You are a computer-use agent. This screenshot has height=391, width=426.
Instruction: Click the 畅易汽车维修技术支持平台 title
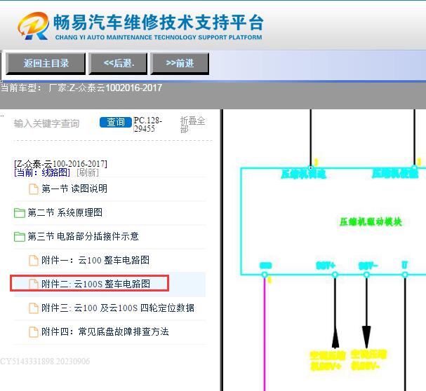click(159, 22)
